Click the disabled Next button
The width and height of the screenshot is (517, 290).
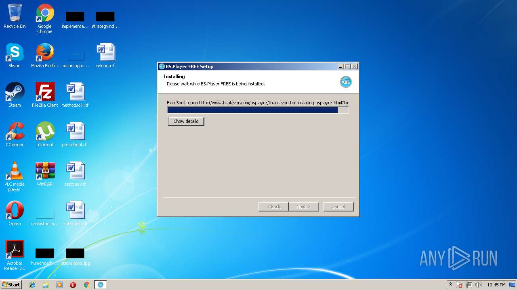click(304, 207)
